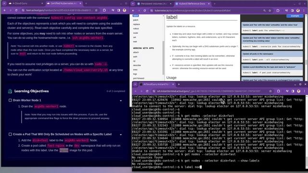This screenshot has height=173, width=308.
Task: Open 'port-forward' in kubectl docs sidebar
Action: 139,78
